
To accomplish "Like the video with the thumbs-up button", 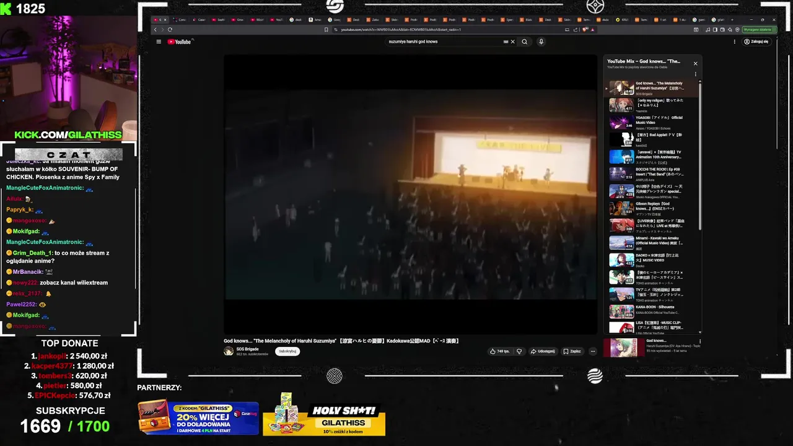I will 499,351.
